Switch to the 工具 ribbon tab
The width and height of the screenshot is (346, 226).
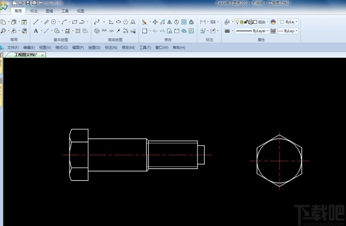[65, 11]
